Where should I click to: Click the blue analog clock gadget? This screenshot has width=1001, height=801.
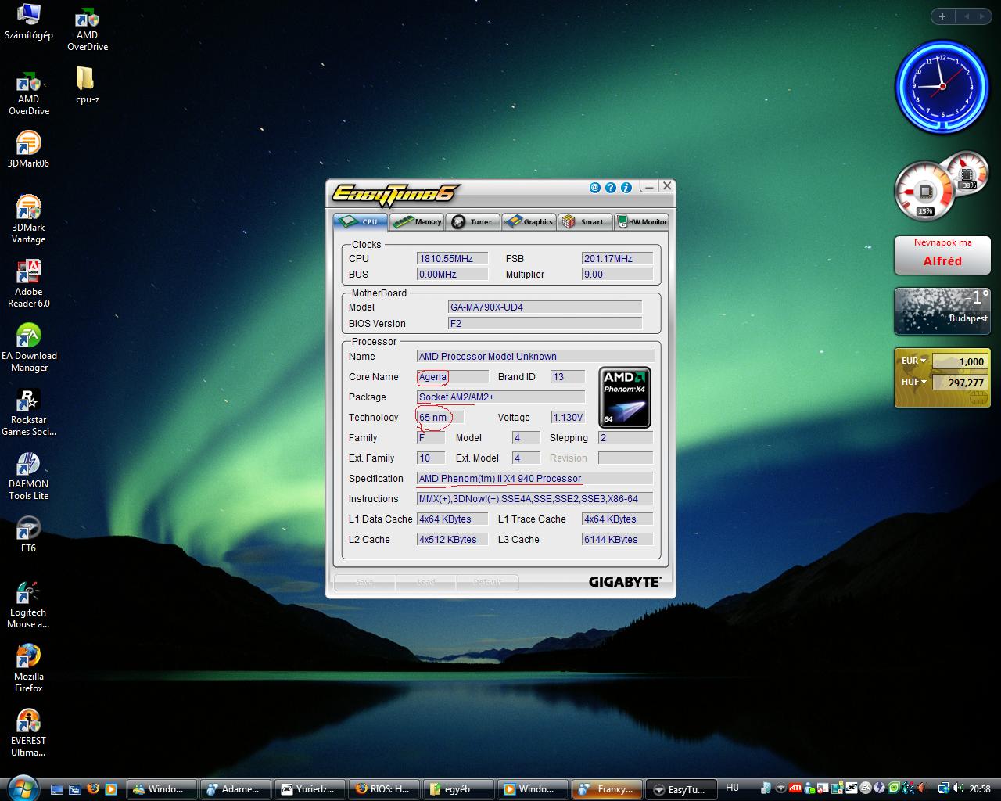click(942, 87)
